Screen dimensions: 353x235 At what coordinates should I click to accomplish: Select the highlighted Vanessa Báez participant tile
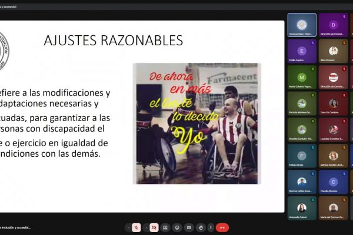(x=302, y=25)
